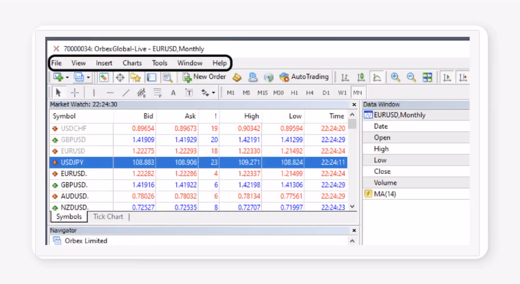Image resolution: width=520 pixels, height=284 pixels.
Task: Open the Strategy Tester magnifier icon
Action: 167,77
